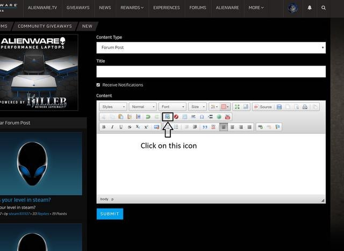Image resolution: width=344 pixels, height=251 pixels.
Task: Open the user profile avatar
Action: tap(293, 8)
